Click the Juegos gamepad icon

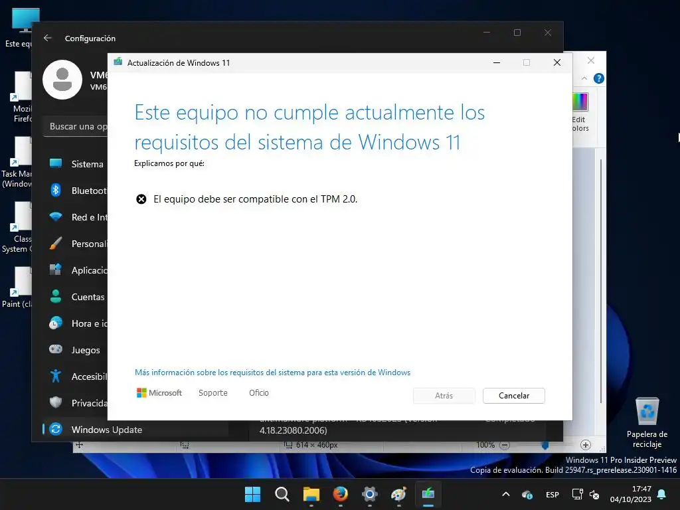click(x=56, y=349)
